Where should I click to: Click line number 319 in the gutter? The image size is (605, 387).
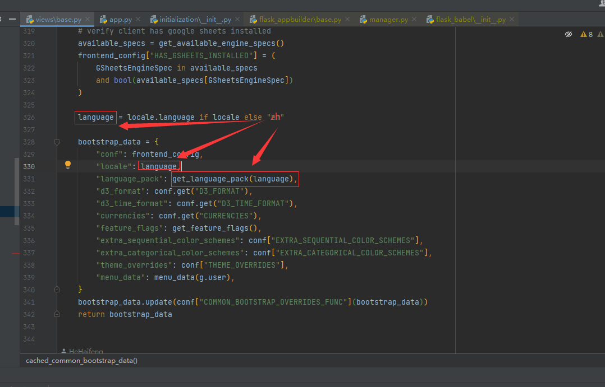point(29,31)
